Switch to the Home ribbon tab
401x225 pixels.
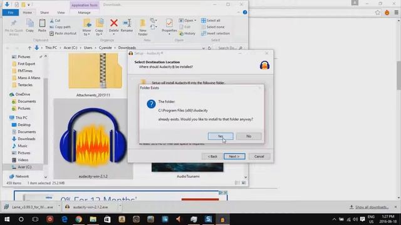pyautogui.click(x=28, y=12)
